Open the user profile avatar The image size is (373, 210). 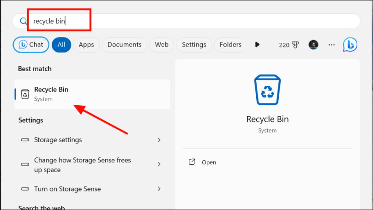coord(313,45)
